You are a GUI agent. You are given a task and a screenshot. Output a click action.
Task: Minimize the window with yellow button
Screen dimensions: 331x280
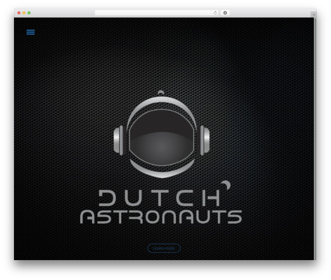24,13
